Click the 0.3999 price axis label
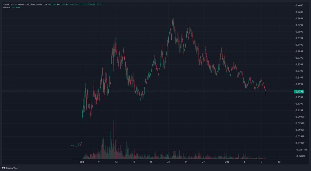311x171 pixels. coord(299,19)
